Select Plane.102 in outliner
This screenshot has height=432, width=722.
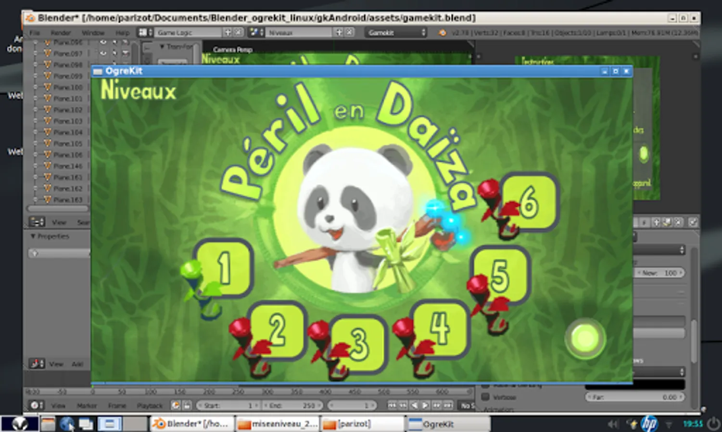click(68, 110)
